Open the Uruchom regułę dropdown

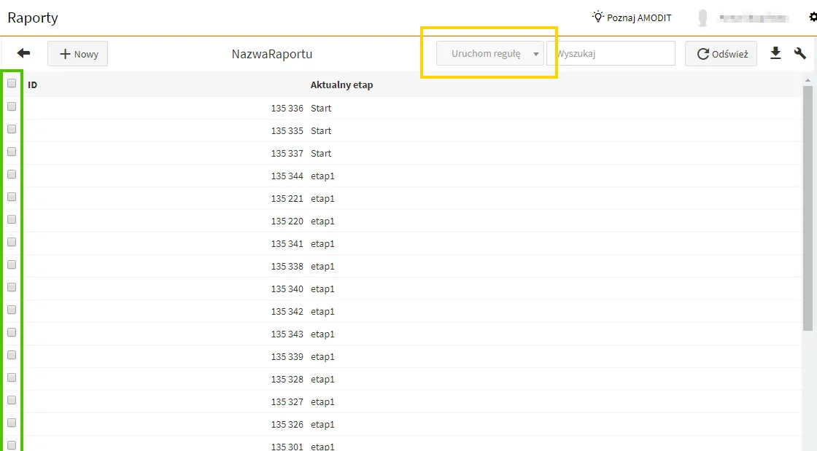pyautogui.click(x=489, y=54)
